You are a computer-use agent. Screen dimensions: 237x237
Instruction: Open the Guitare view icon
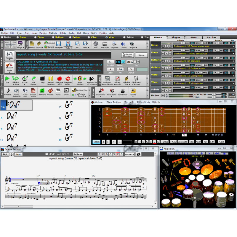(50, 91)
